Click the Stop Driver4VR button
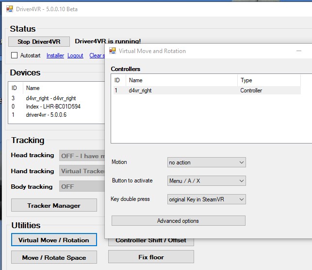Screen dimensions: 312x270 (x=39, y=41)
